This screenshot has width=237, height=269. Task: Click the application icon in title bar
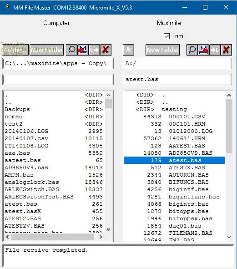tap(7, 7)
